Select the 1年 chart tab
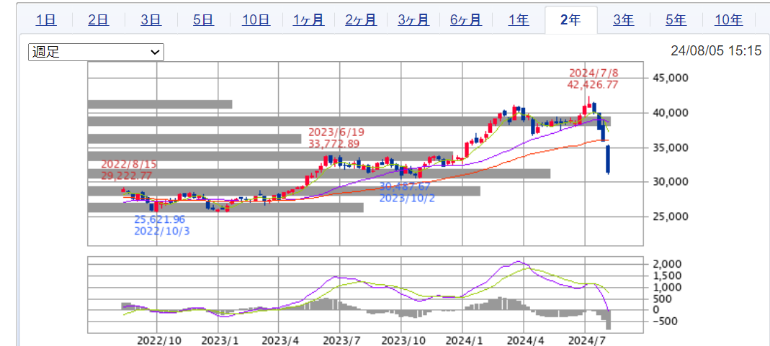The height and width of the screenshot is (346, 770). click(x=519, y=20)
